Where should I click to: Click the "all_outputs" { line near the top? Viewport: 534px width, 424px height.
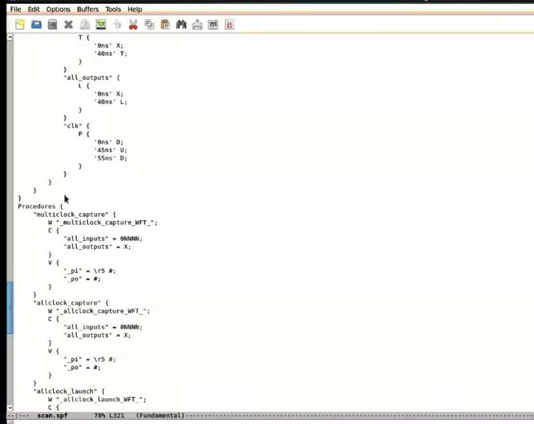coord(91,78)
